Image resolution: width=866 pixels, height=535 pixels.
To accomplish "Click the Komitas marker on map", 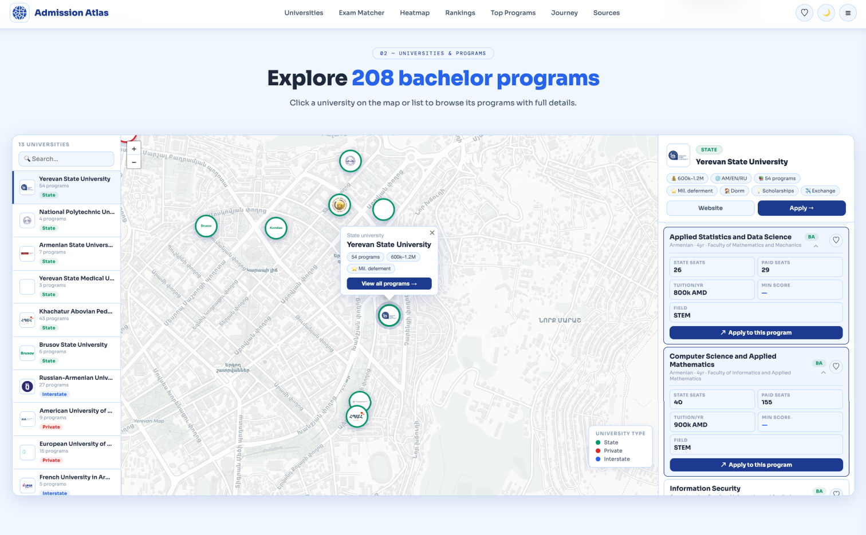I will coord(276,228).
